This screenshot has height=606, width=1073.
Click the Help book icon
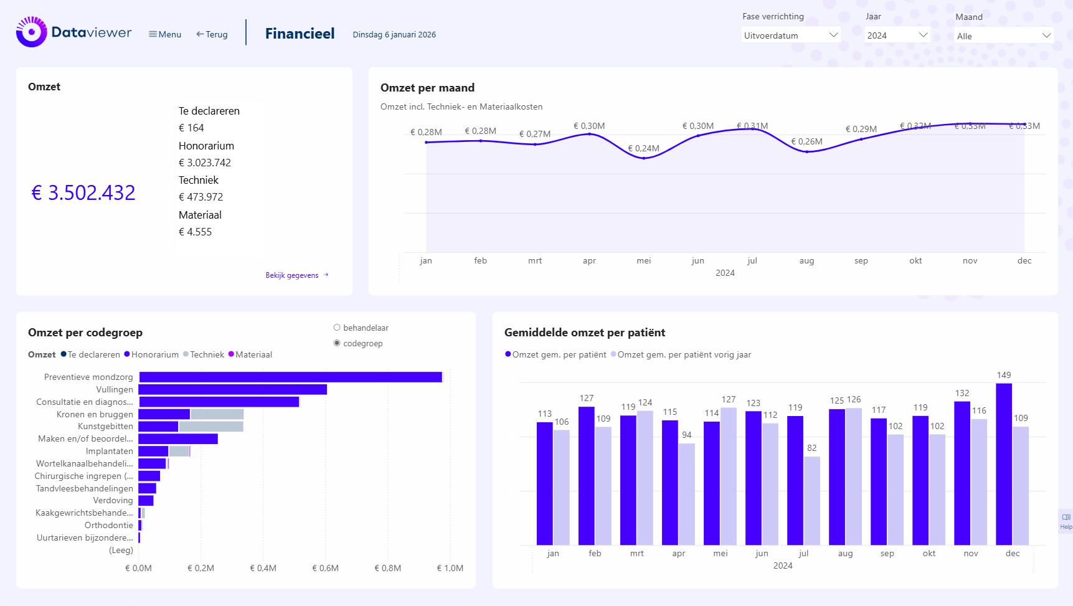(x=1066, y=517)
